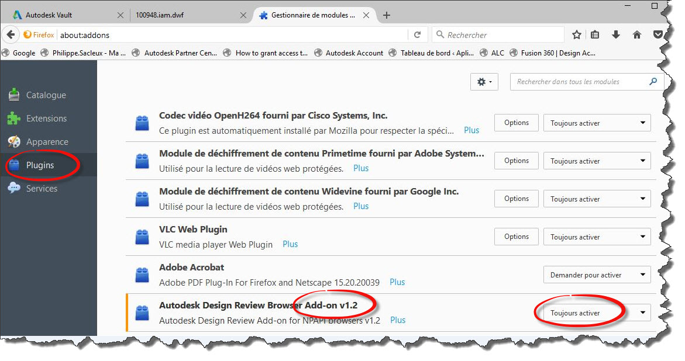Screen dimensions: 685x361
Task: Reload the page with the refresh icon
Action: 417,35
